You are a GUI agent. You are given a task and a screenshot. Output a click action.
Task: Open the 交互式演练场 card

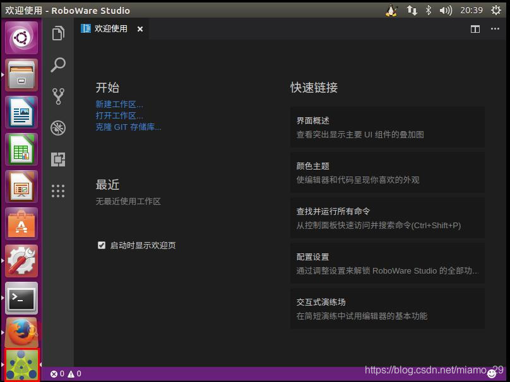(388, 309)
